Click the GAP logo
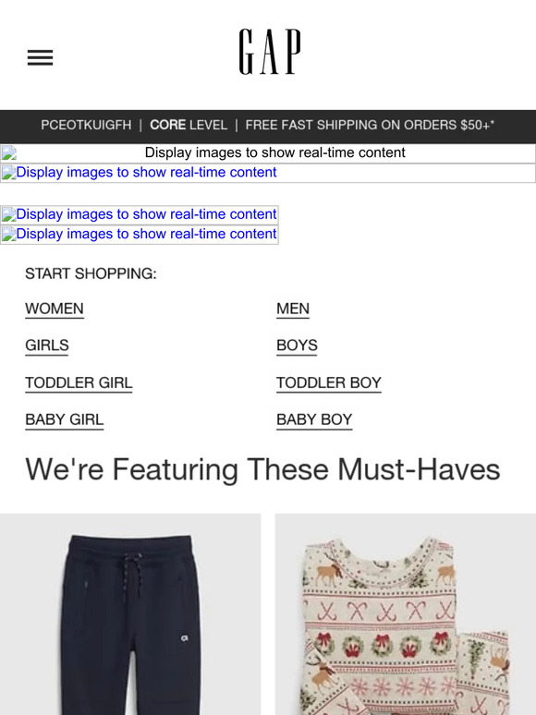Screen dimensions: 536x715 tap(270, 52)
